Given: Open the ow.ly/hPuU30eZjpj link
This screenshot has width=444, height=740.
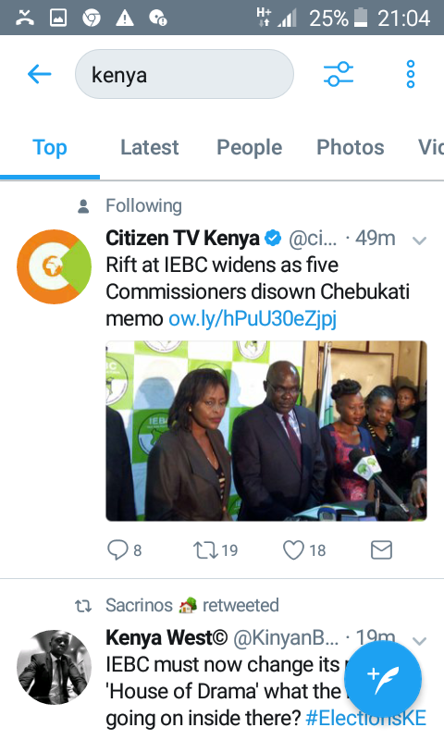Looking at the screenshot, I should (253, 319).
